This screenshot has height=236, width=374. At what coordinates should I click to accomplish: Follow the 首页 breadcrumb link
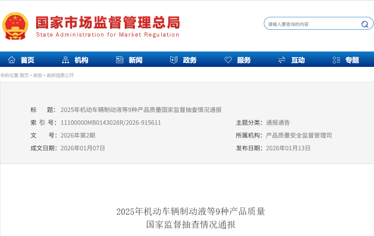(24, 76)
